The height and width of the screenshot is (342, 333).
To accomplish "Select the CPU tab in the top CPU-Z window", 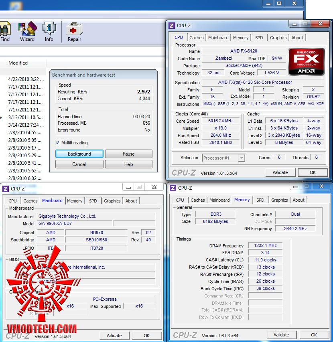I will [179, 37].
